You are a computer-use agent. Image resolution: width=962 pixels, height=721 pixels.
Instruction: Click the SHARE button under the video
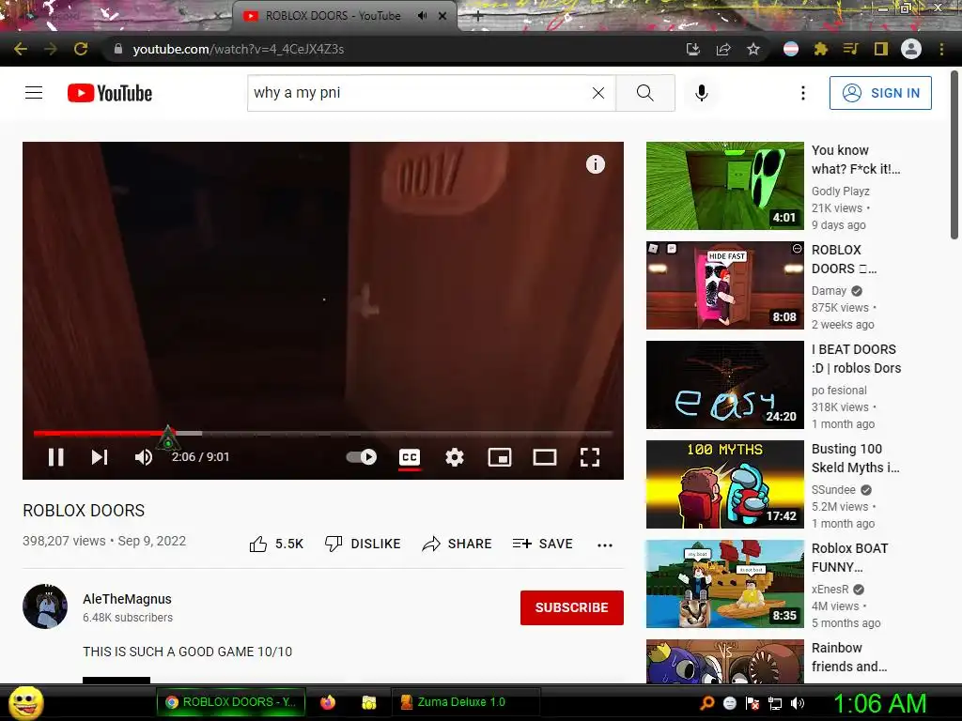point(458,544)
